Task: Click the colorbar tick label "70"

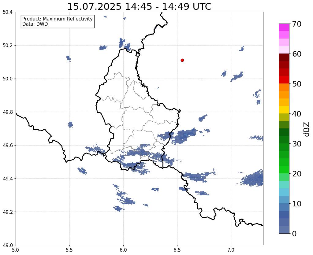Action: click(x=297, y=24)
